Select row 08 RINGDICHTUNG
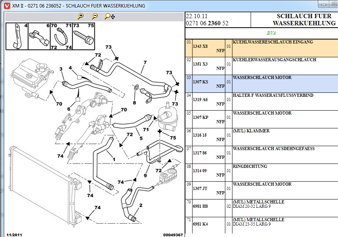The width and height of the screenshot is (338, 237). tap(262, 173)
